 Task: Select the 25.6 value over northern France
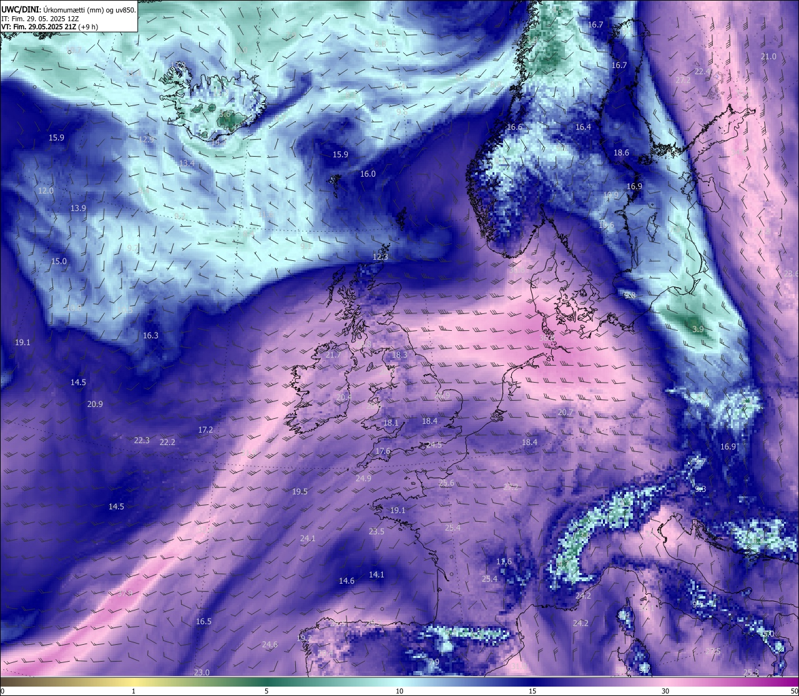[446, 483]
